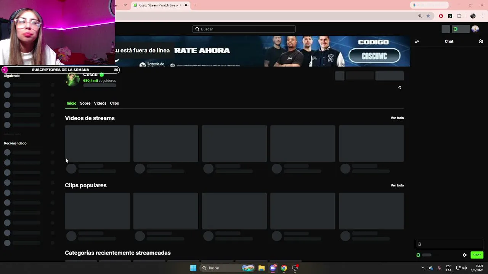Click the Kick points icon below the chat box

click(418, 255)
